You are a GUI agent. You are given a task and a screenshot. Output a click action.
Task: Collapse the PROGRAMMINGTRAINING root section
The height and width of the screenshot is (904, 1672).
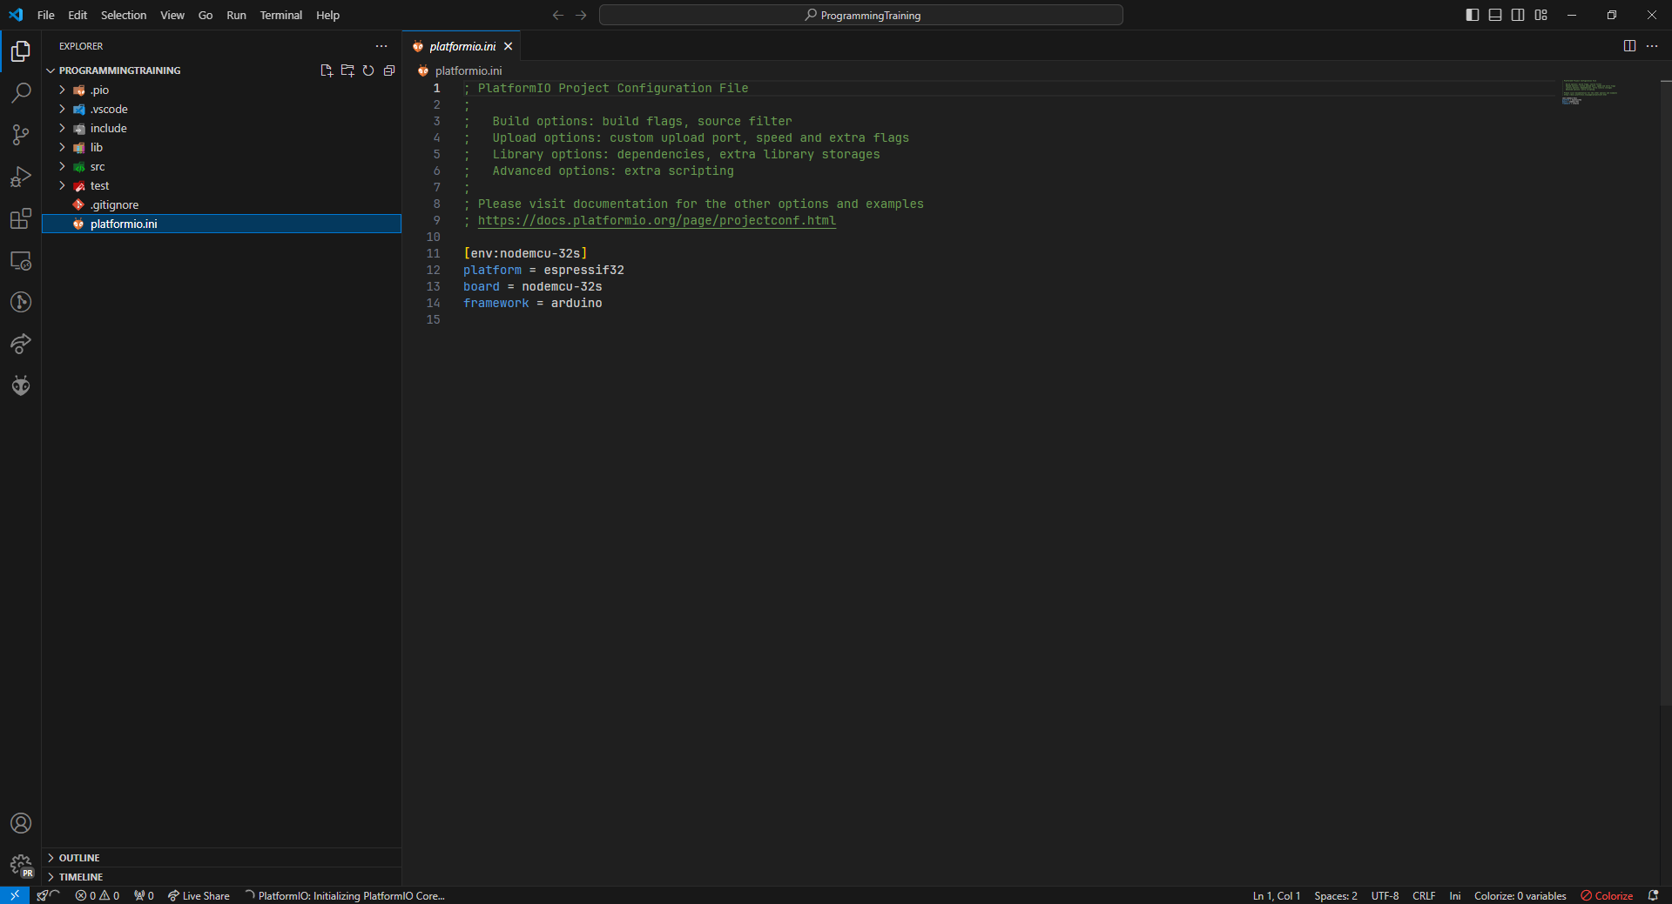(119, 70)
